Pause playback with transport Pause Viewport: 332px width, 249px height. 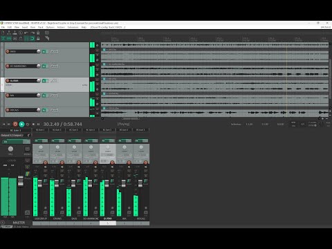tap(39, 124)
